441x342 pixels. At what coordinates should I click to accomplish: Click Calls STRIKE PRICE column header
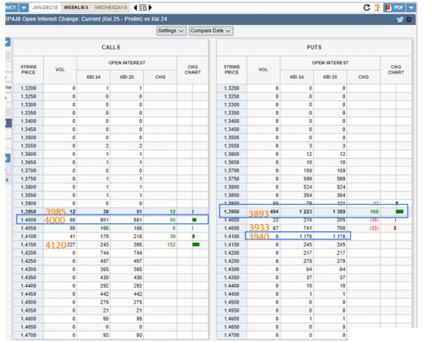coord(28,70)
